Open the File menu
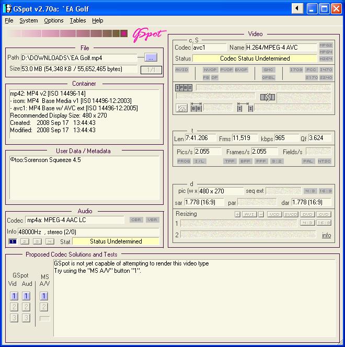Viewport: 345px width, 347px height. [x=9, y=20]
